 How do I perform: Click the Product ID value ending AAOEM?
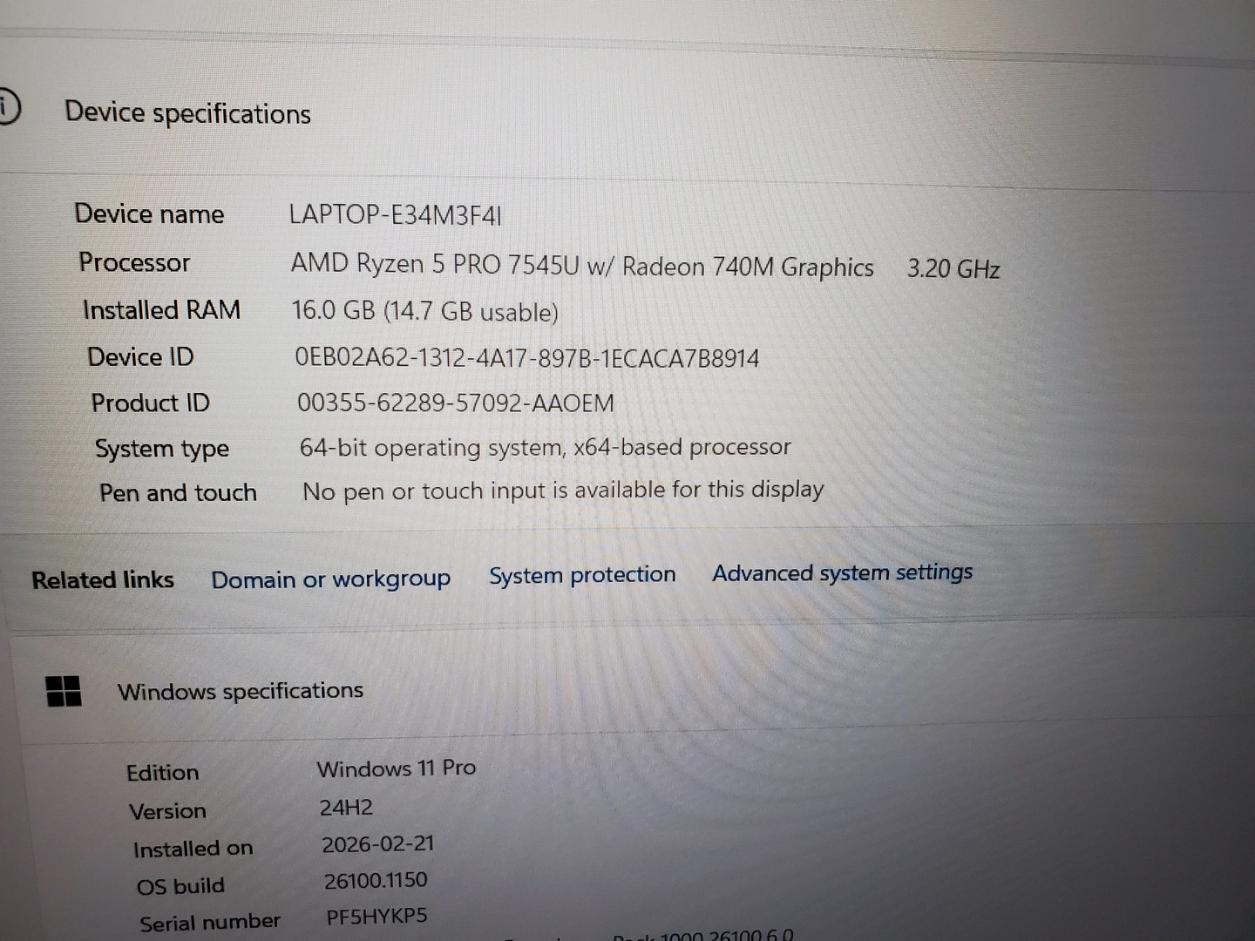(455, 403)
